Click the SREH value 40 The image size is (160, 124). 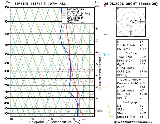pyautogui.click(x=141, y=109)
